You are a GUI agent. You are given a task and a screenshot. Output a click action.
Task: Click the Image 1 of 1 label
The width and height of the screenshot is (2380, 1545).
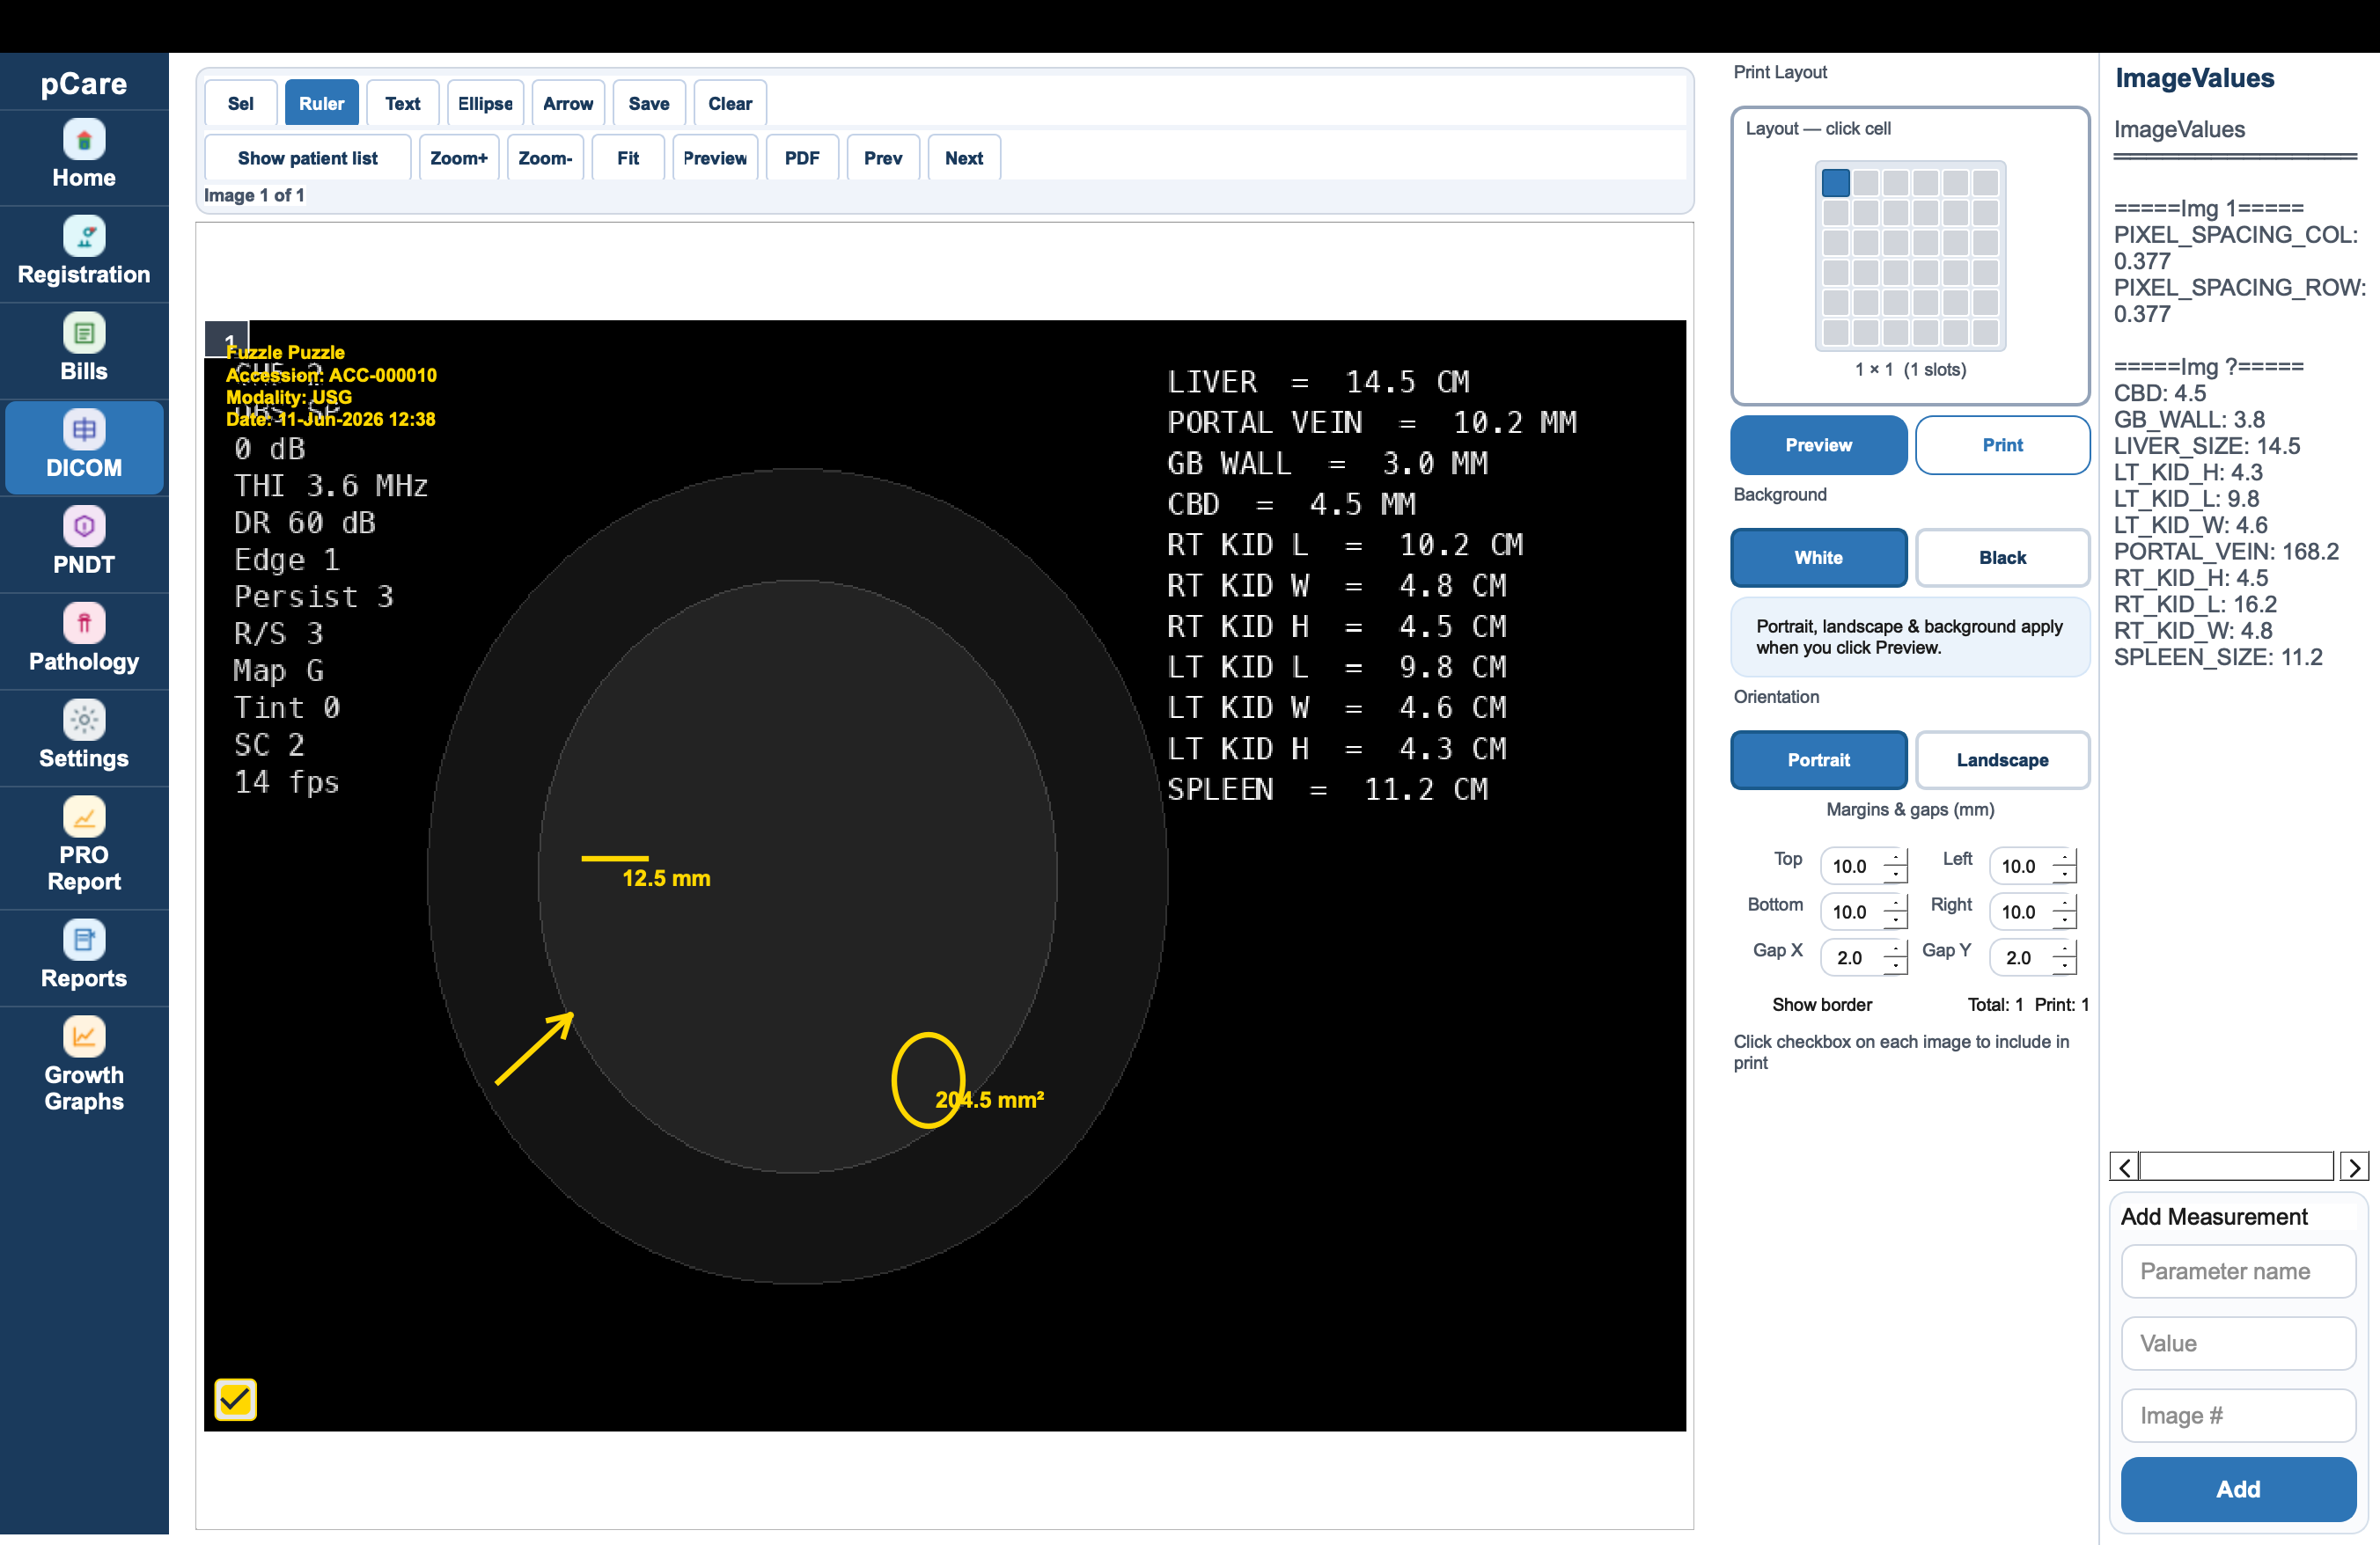point(254,194)
